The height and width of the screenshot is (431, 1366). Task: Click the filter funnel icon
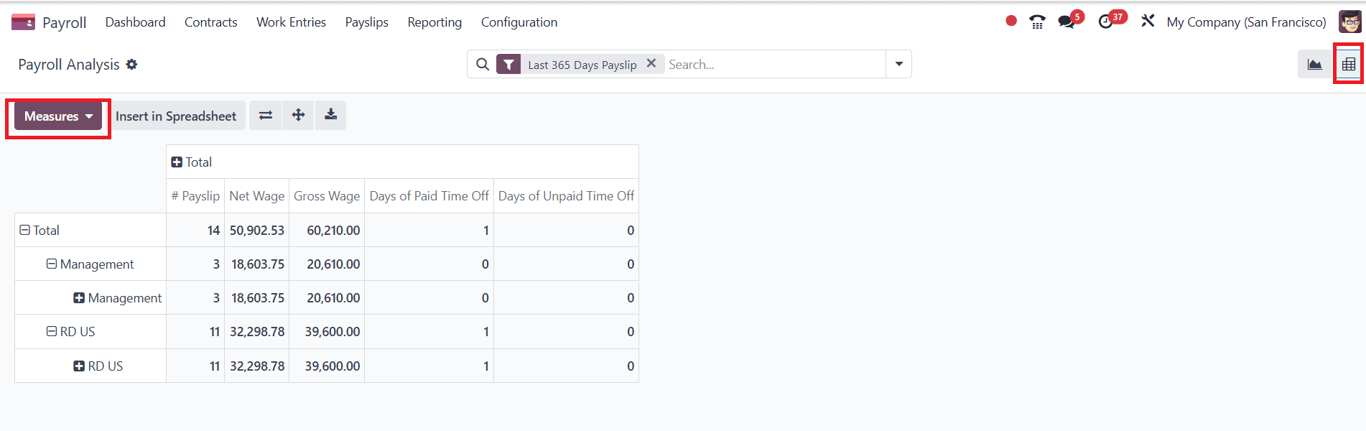pos(508,65)
